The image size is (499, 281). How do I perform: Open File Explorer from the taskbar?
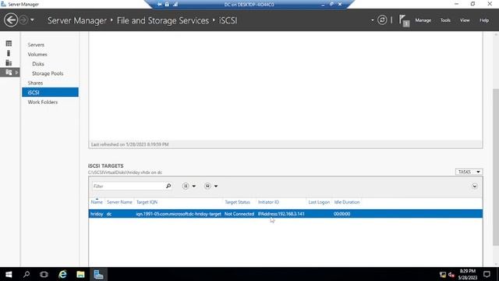(80, 274)
